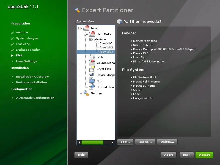This screenshot has height=165, width=220.
Task: Click the green horizontal scrollbar thumb
Action: (92, 142)
